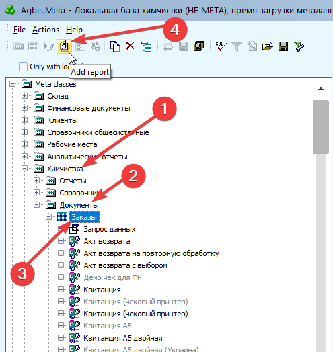
Task: Click the tree vertical scrollbar thumb
Action: point(321,127)
